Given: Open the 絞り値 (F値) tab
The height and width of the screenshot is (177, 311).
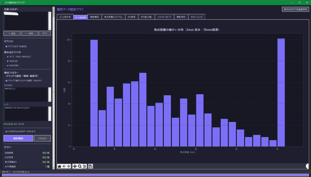Looking at the screenshot, I should click(x=146, y=17).
